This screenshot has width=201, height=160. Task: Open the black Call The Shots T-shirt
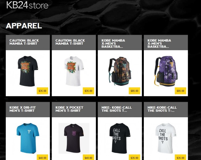click(x=120, y=138)
